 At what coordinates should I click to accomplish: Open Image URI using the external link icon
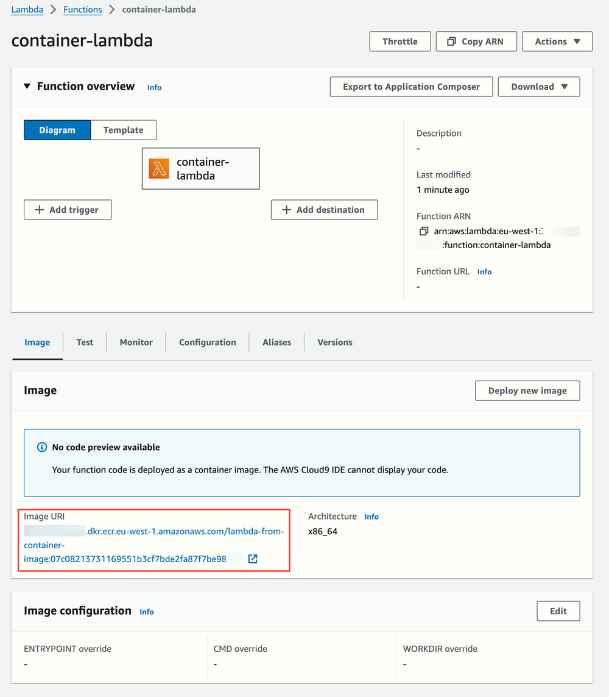tap(253, 559)
